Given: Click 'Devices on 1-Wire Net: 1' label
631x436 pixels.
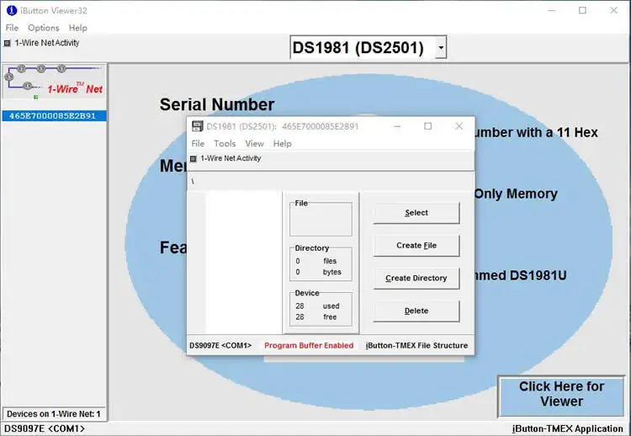Looking at the screenshot, I should pos(54,414).
